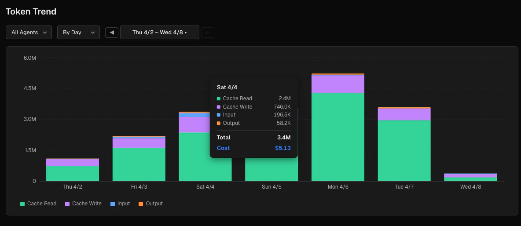Image resolution: width=521 pixels, height=226 pixels.
Task: Select the Mon 4/6 bar
Action: [x=338, y=127]
